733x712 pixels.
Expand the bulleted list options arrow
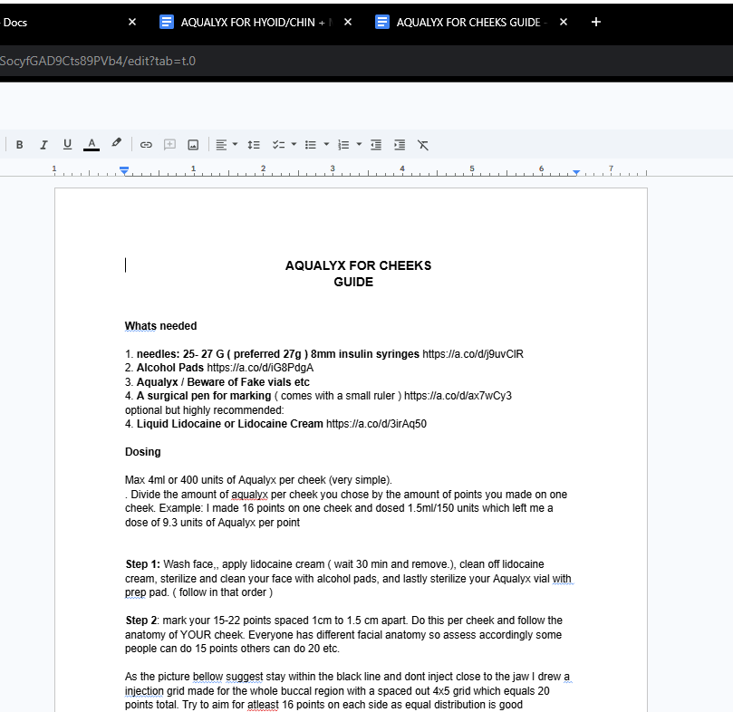325,145
